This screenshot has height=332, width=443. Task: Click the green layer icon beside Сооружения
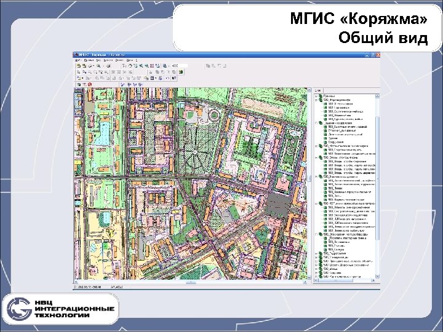click(x=325, y=142)
